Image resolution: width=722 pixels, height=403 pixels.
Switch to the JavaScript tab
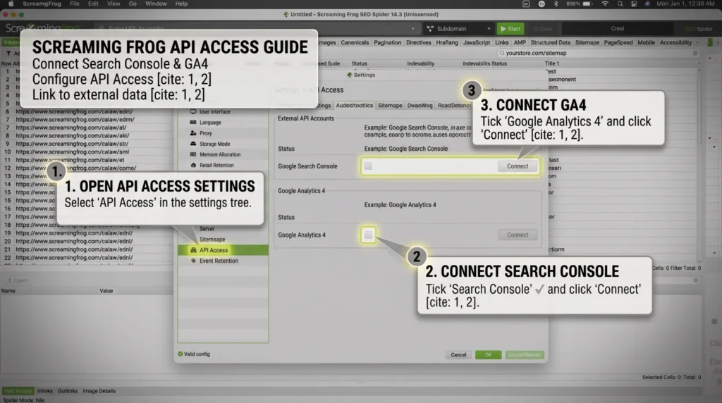pyautogui.click(x=476, y=42)
